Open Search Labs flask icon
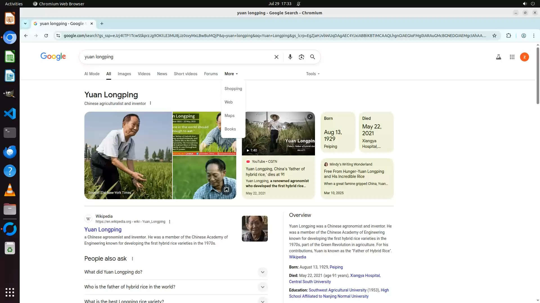 pos(498,57)
